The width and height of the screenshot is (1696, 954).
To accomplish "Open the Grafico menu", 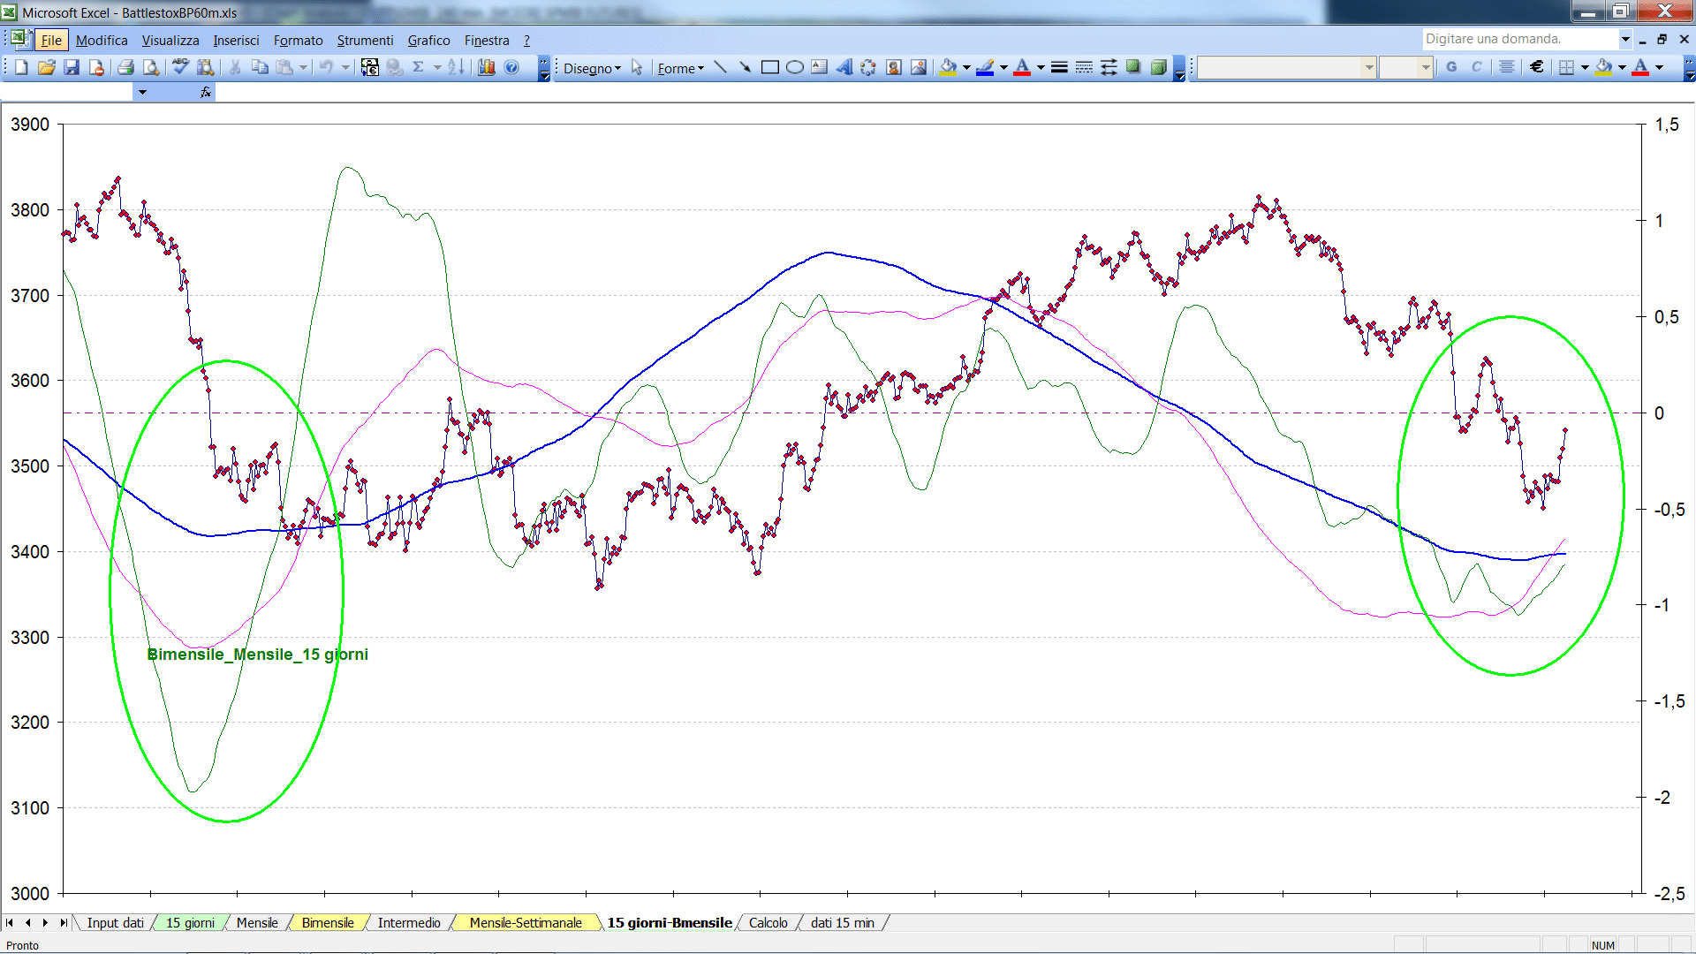I will (428, 41).
